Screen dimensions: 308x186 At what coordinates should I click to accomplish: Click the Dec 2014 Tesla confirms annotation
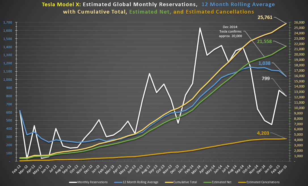230,31
